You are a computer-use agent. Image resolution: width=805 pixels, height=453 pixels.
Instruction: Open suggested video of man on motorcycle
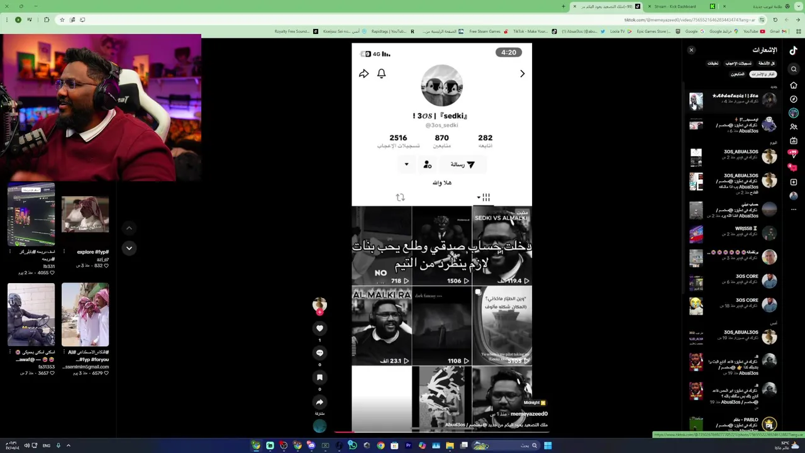tap(31, 315)
